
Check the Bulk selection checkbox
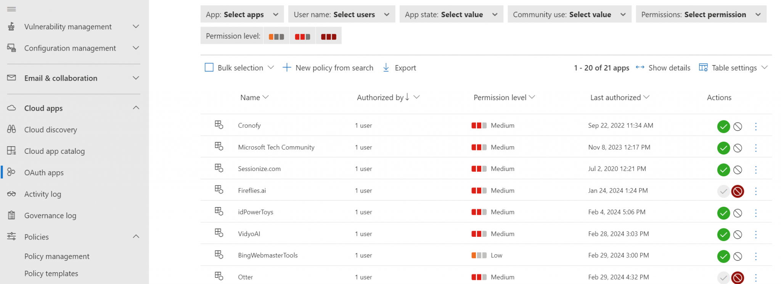(209, 68)
